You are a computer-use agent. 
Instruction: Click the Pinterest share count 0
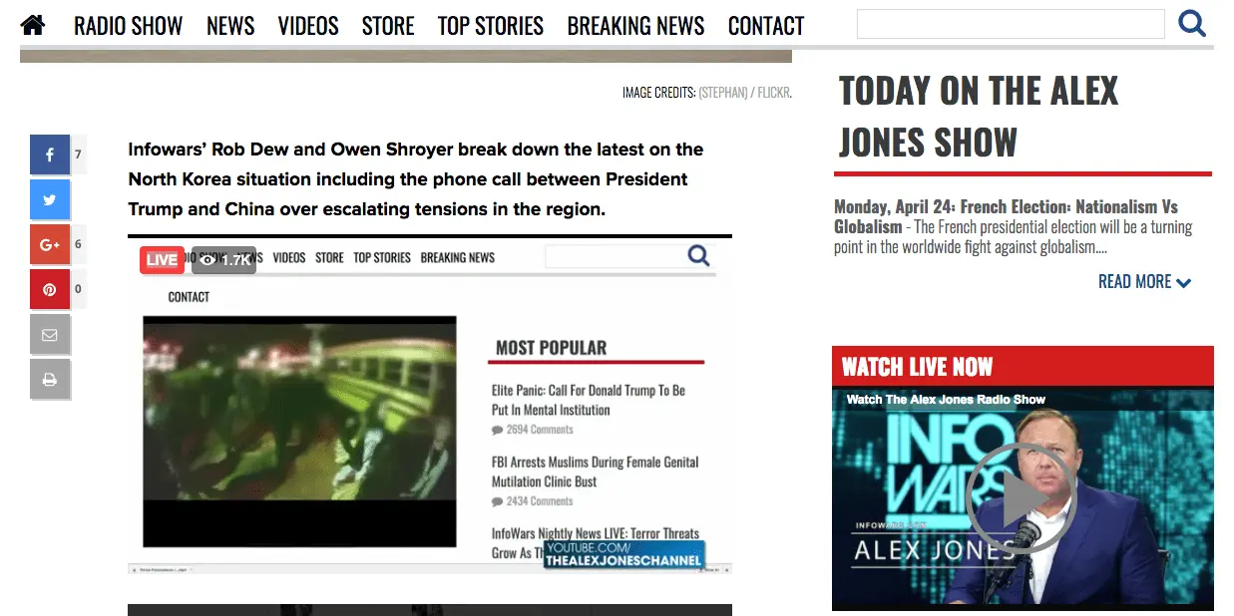point(78,289)
